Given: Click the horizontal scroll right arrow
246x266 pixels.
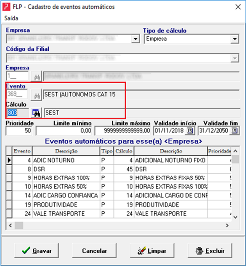Looking at the screenshot, I should (x=227, y=225).
